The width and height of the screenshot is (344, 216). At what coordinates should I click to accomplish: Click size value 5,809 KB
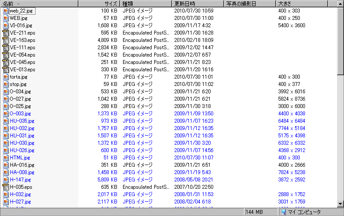pos(107,180)
